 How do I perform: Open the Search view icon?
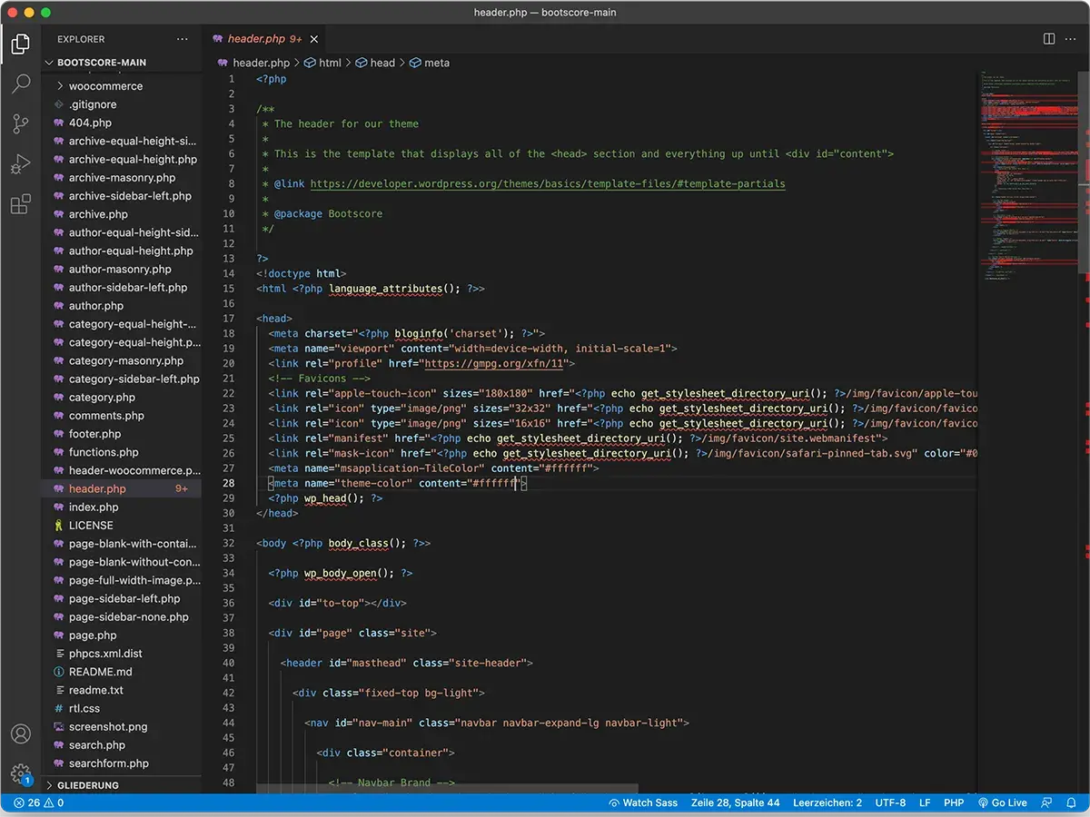20,84
